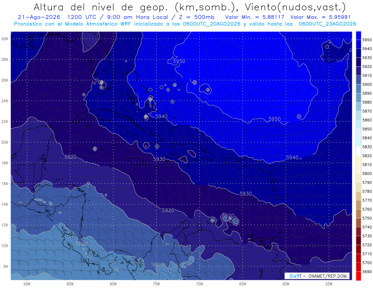
Task: Click the bright red swatch below 5690 in legend
Action: pyautogui.click(x=358, y=276)
